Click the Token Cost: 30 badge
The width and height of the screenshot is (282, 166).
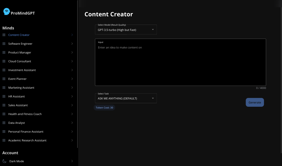click(x=104, y=107)
